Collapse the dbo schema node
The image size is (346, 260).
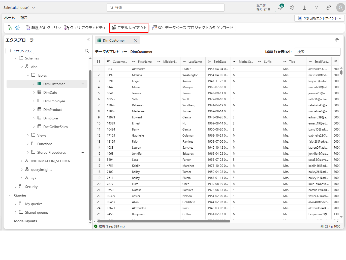[22, 67]
